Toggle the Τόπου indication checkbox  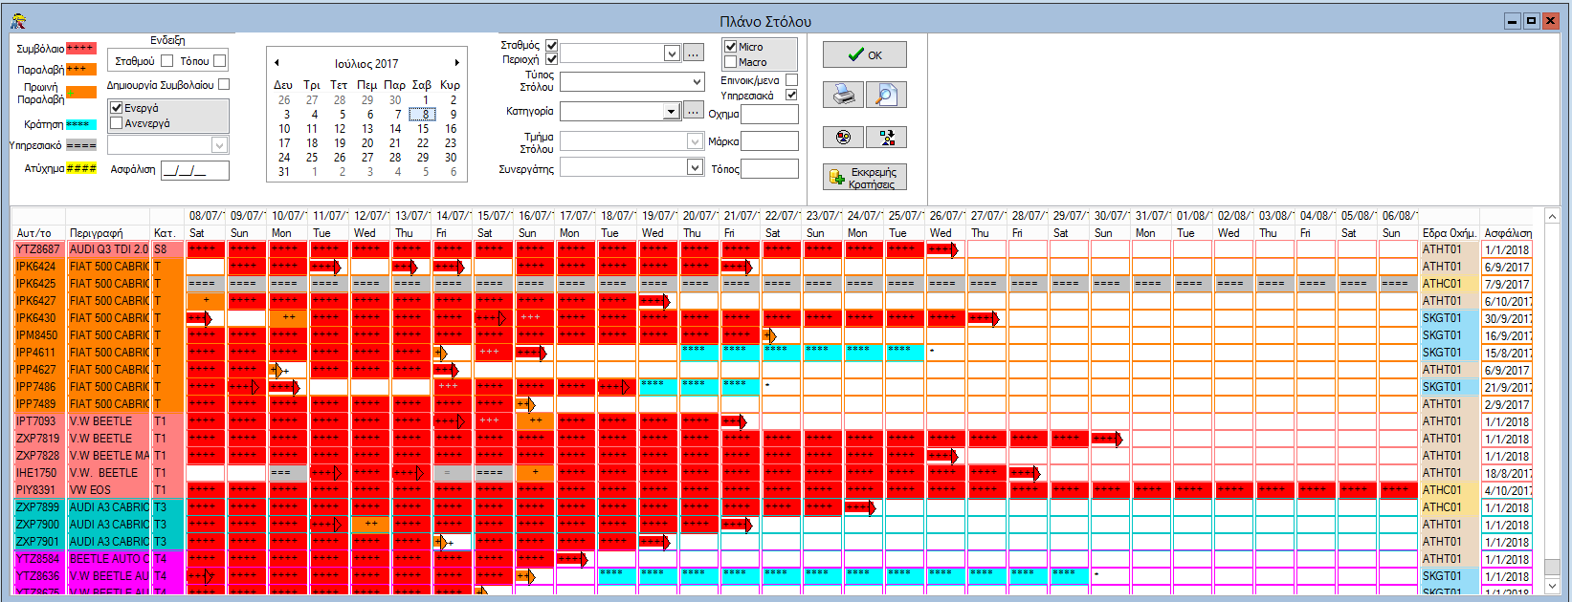click(x=219, y=61)
